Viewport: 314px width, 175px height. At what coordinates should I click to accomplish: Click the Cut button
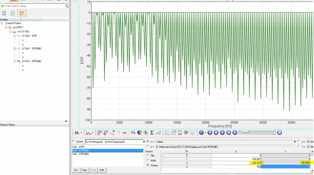coord(75,170)
